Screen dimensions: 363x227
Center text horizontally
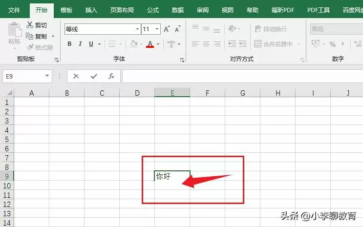pyautogui.click(x=206, y=44)
